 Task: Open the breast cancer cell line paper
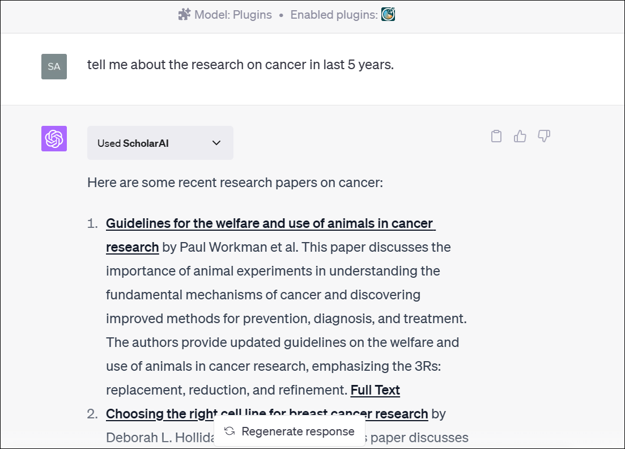pos(267,414)
